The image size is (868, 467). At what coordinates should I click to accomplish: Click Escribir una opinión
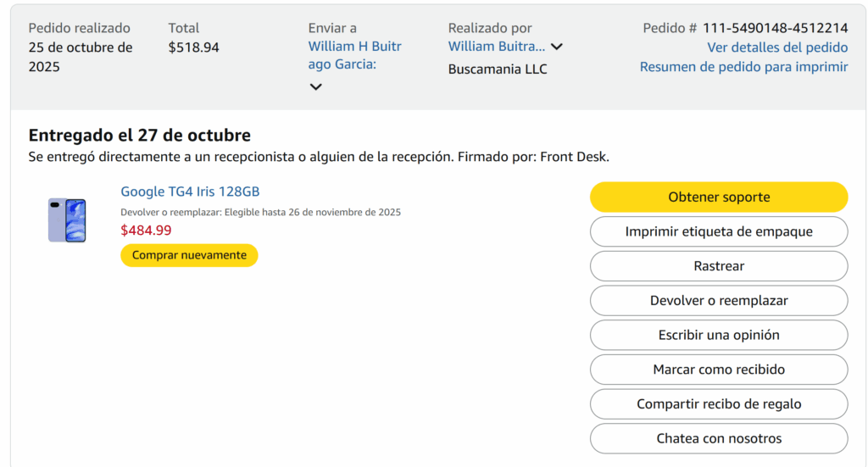(x=719, y=335)
